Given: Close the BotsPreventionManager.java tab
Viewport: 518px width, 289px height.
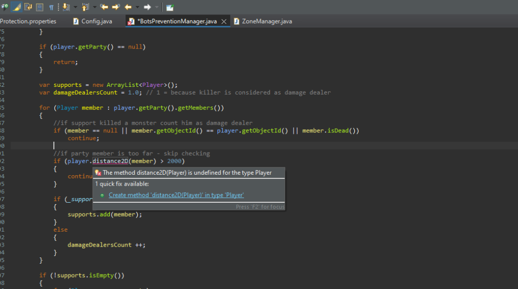Looking at the screenshot, I should [224, 22].
